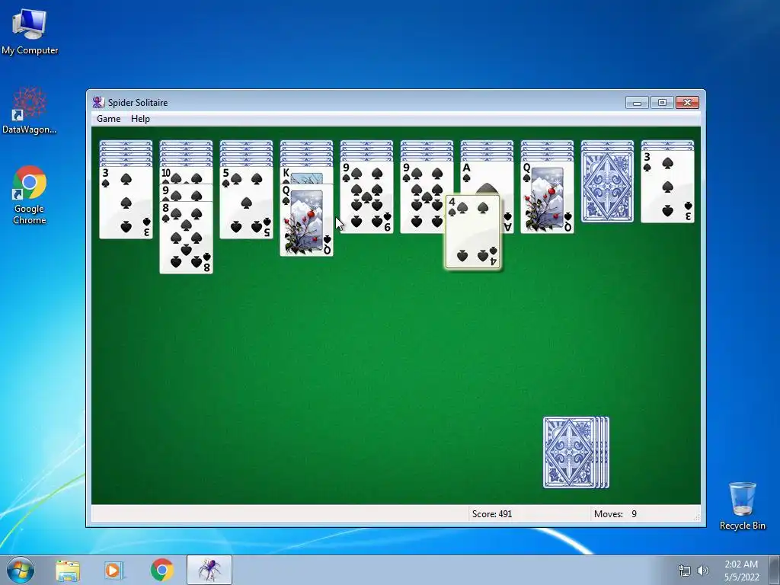
Task: Select the Queen of spades in eighth column
Action: coord(547,197)
